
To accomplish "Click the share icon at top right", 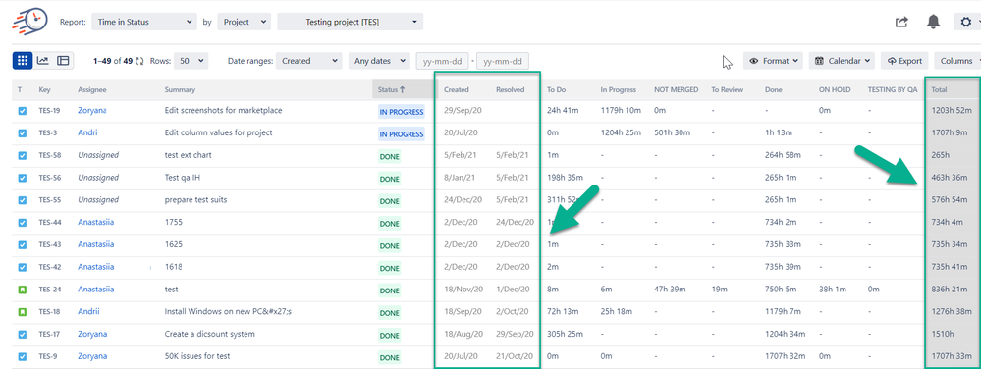I will coord(901,22).
